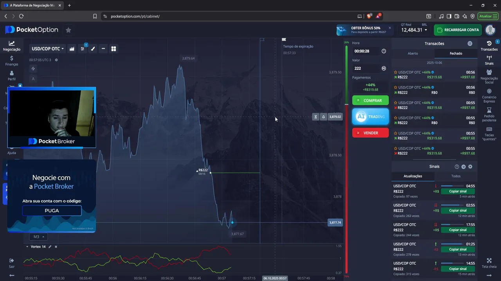This screenshot has height=281, width=501.
Task: Switch to the Fechado transactions tab
Action: [456, 53]
